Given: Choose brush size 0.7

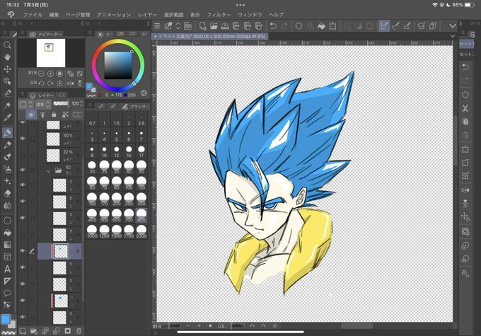Looking at the screenshot, I should click(92, 120).
